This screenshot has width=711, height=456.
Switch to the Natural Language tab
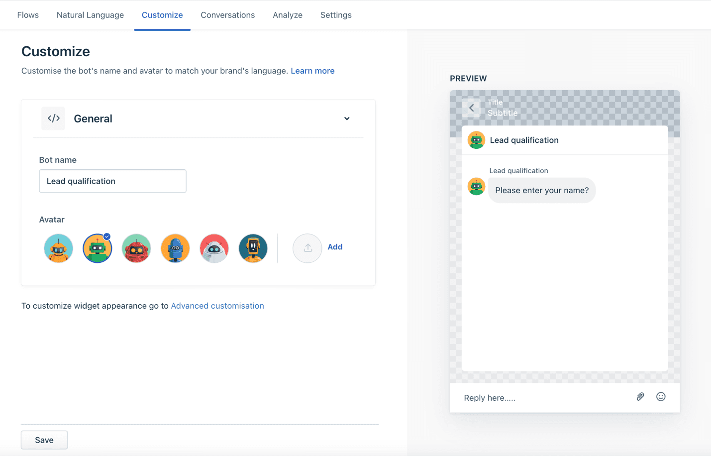[90, 15]
